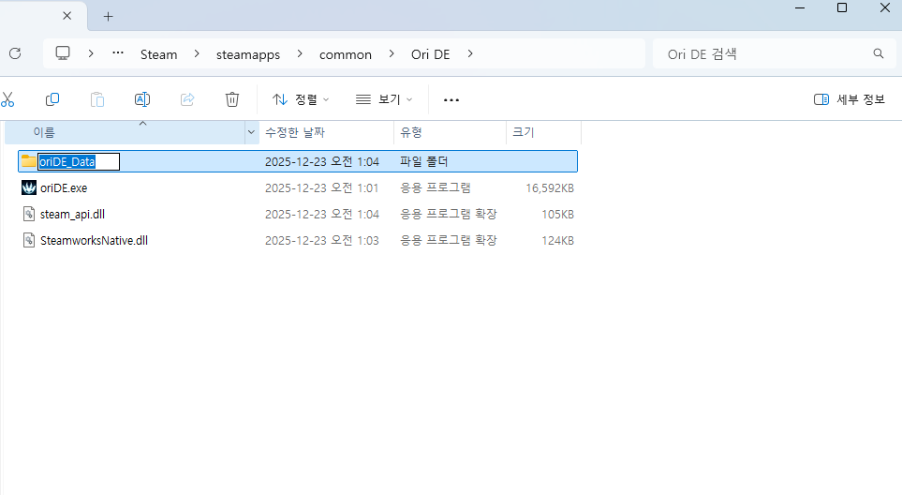The image size is (902, 495).
Task: Open the hidden breadcrumb ellipsis menu
Action: click(x=118, y=52)
